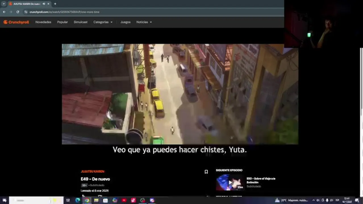Play the next episode thumbnail
This screenshot has height=204, width=363.
(230, 182)
